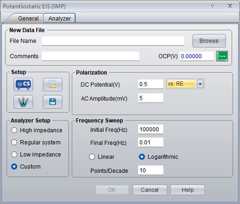Click the Help button
240x204 pixels.
[188, 190]
